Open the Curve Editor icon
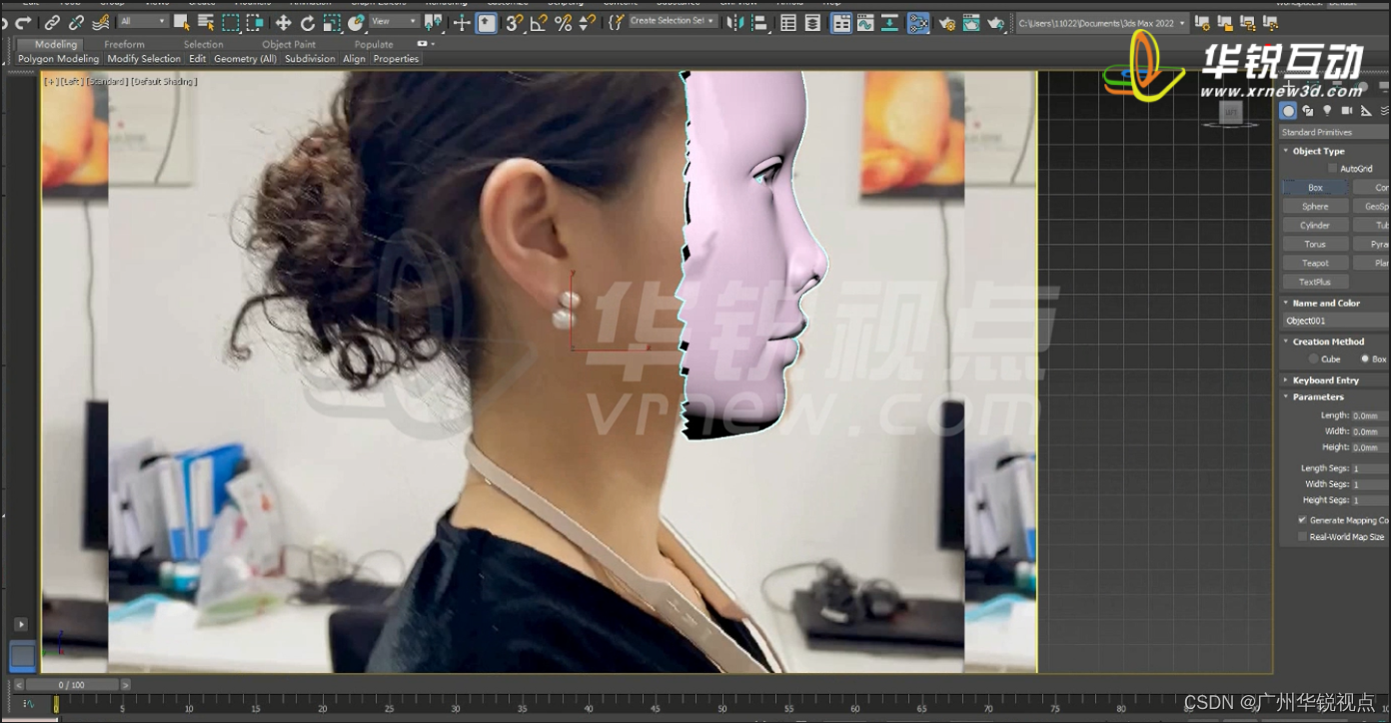Image resolution: width=1391 pixels, height=723 pixels. (865, 22)
